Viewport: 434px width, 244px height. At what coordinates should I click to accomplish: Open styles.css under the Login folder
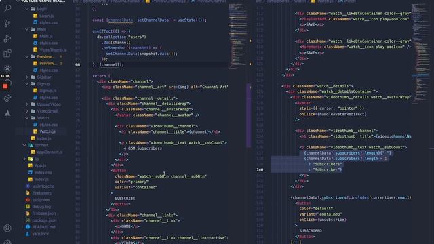pyautogui.click(x=49, y=22)
